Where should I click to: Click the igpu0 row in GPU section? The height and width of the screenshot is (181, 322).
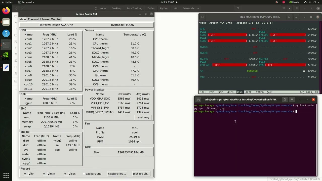click(x=51, y=103)
